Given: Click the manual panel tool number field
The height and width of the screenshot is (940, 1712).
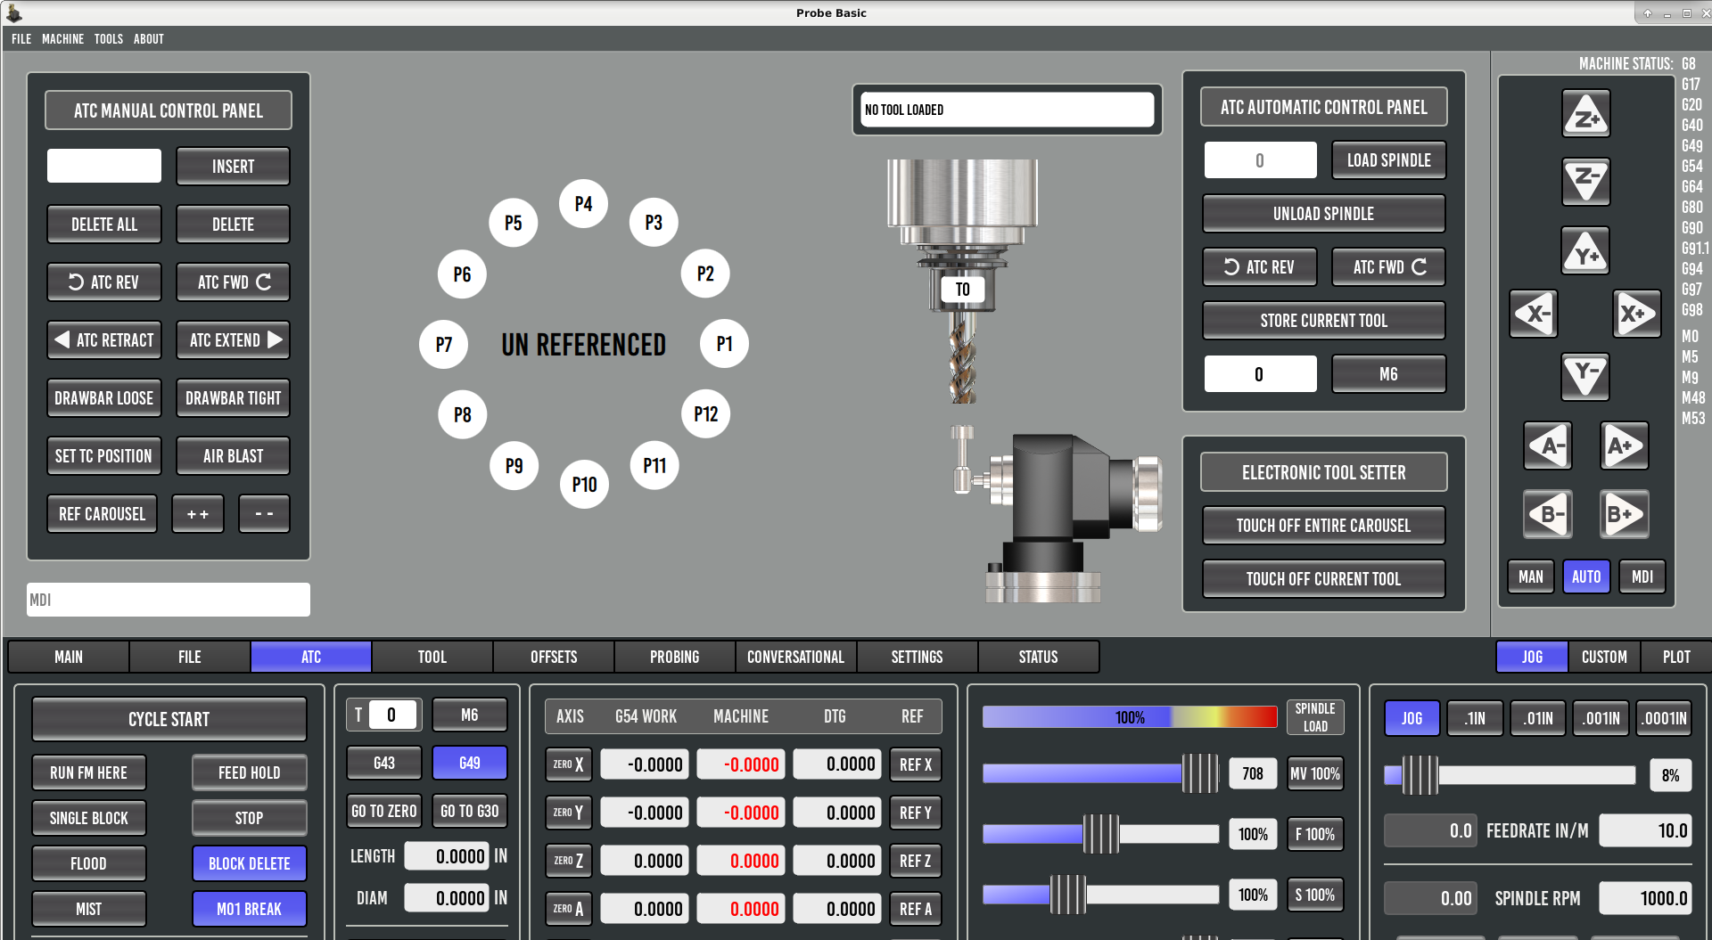Looking at the screenshot, I should [x=104, y=166].
